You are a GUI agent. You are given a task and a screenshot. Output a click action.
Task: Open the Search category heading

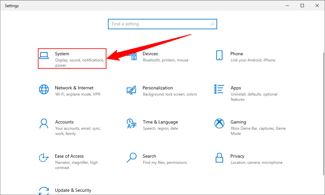click(149, 156)
